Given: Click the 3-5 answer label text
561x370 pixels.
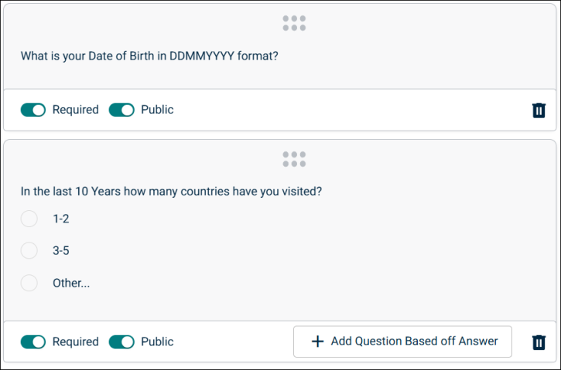Looking at the screenshot, I should [x=61, y=251].
